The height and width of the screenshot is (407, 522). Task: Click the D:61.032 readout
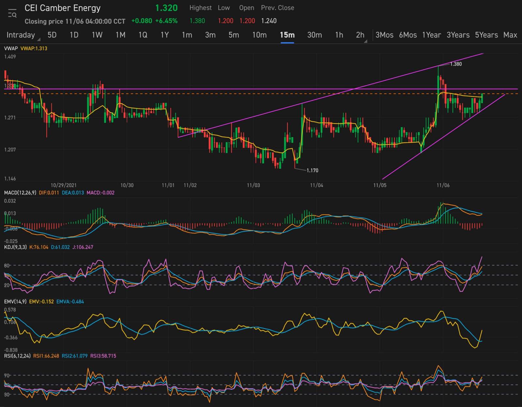click(x=60, y=247)
